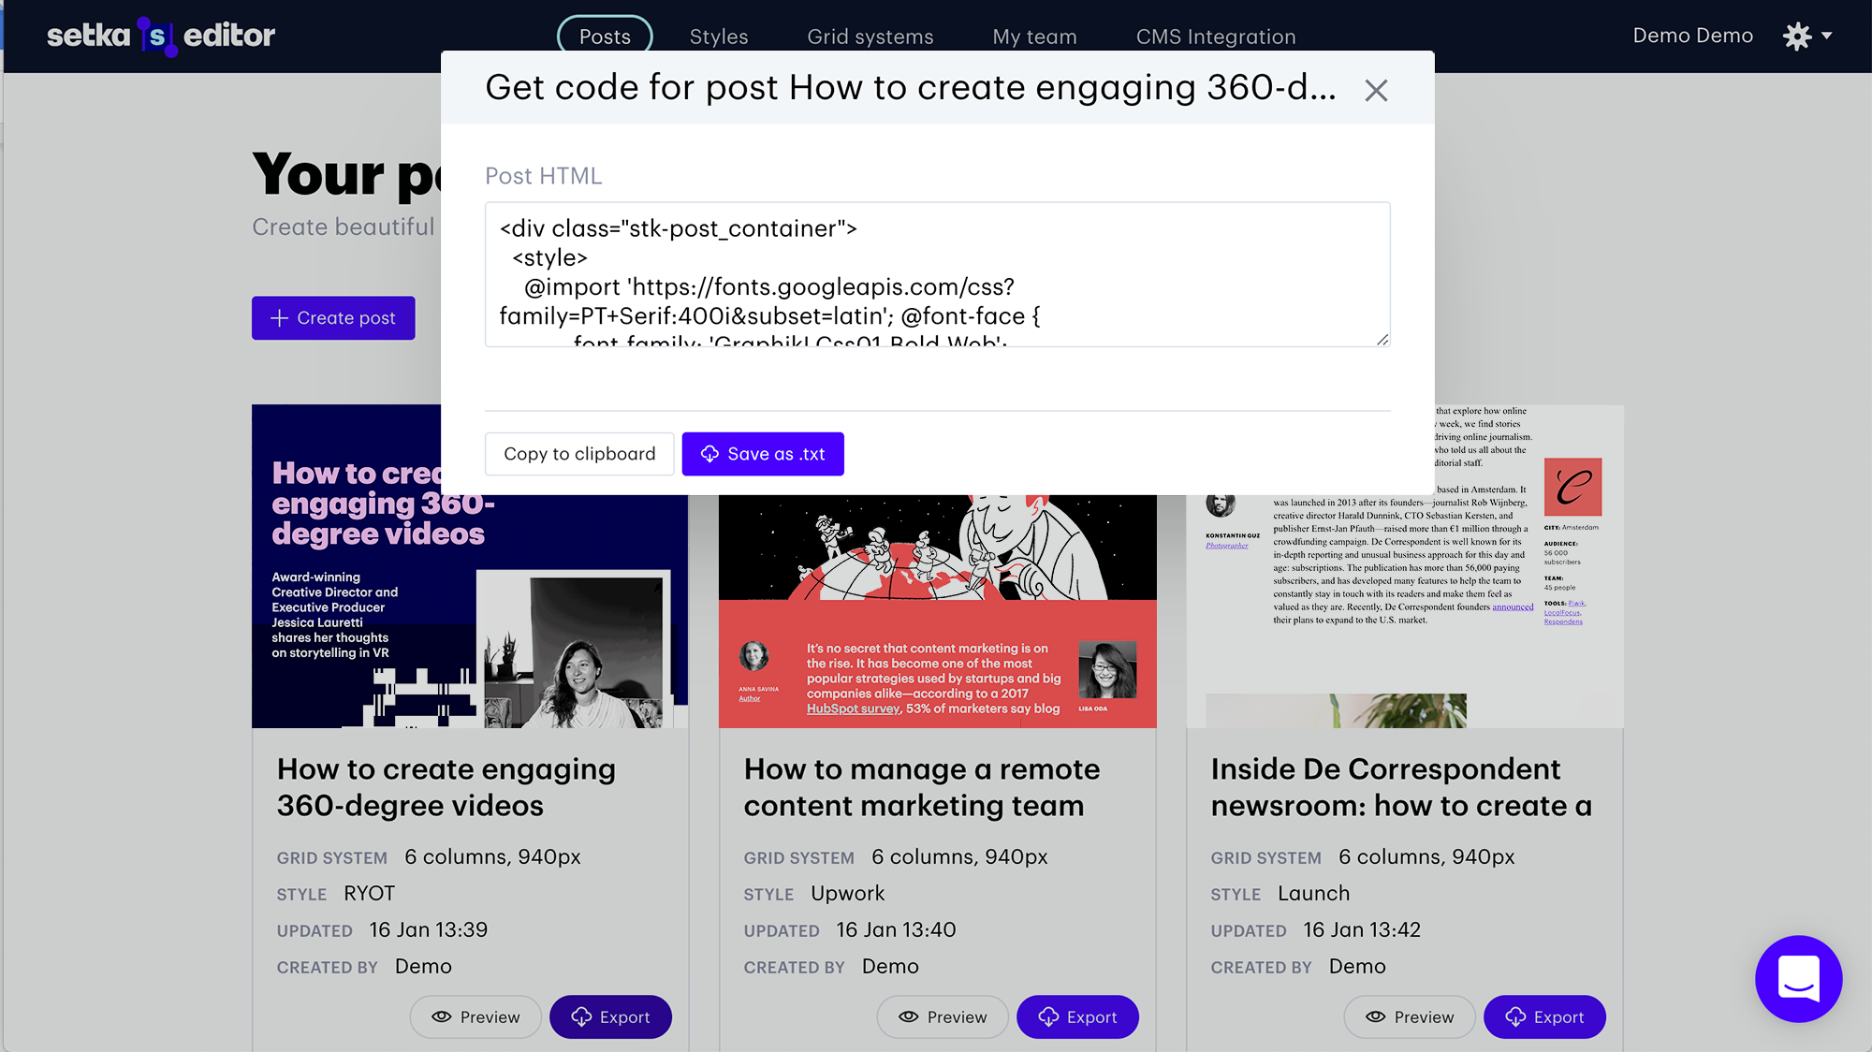Viewport: 1872px width, 1052px height.
Task: Close the Get code dialog
Action: click(1376, 91)
